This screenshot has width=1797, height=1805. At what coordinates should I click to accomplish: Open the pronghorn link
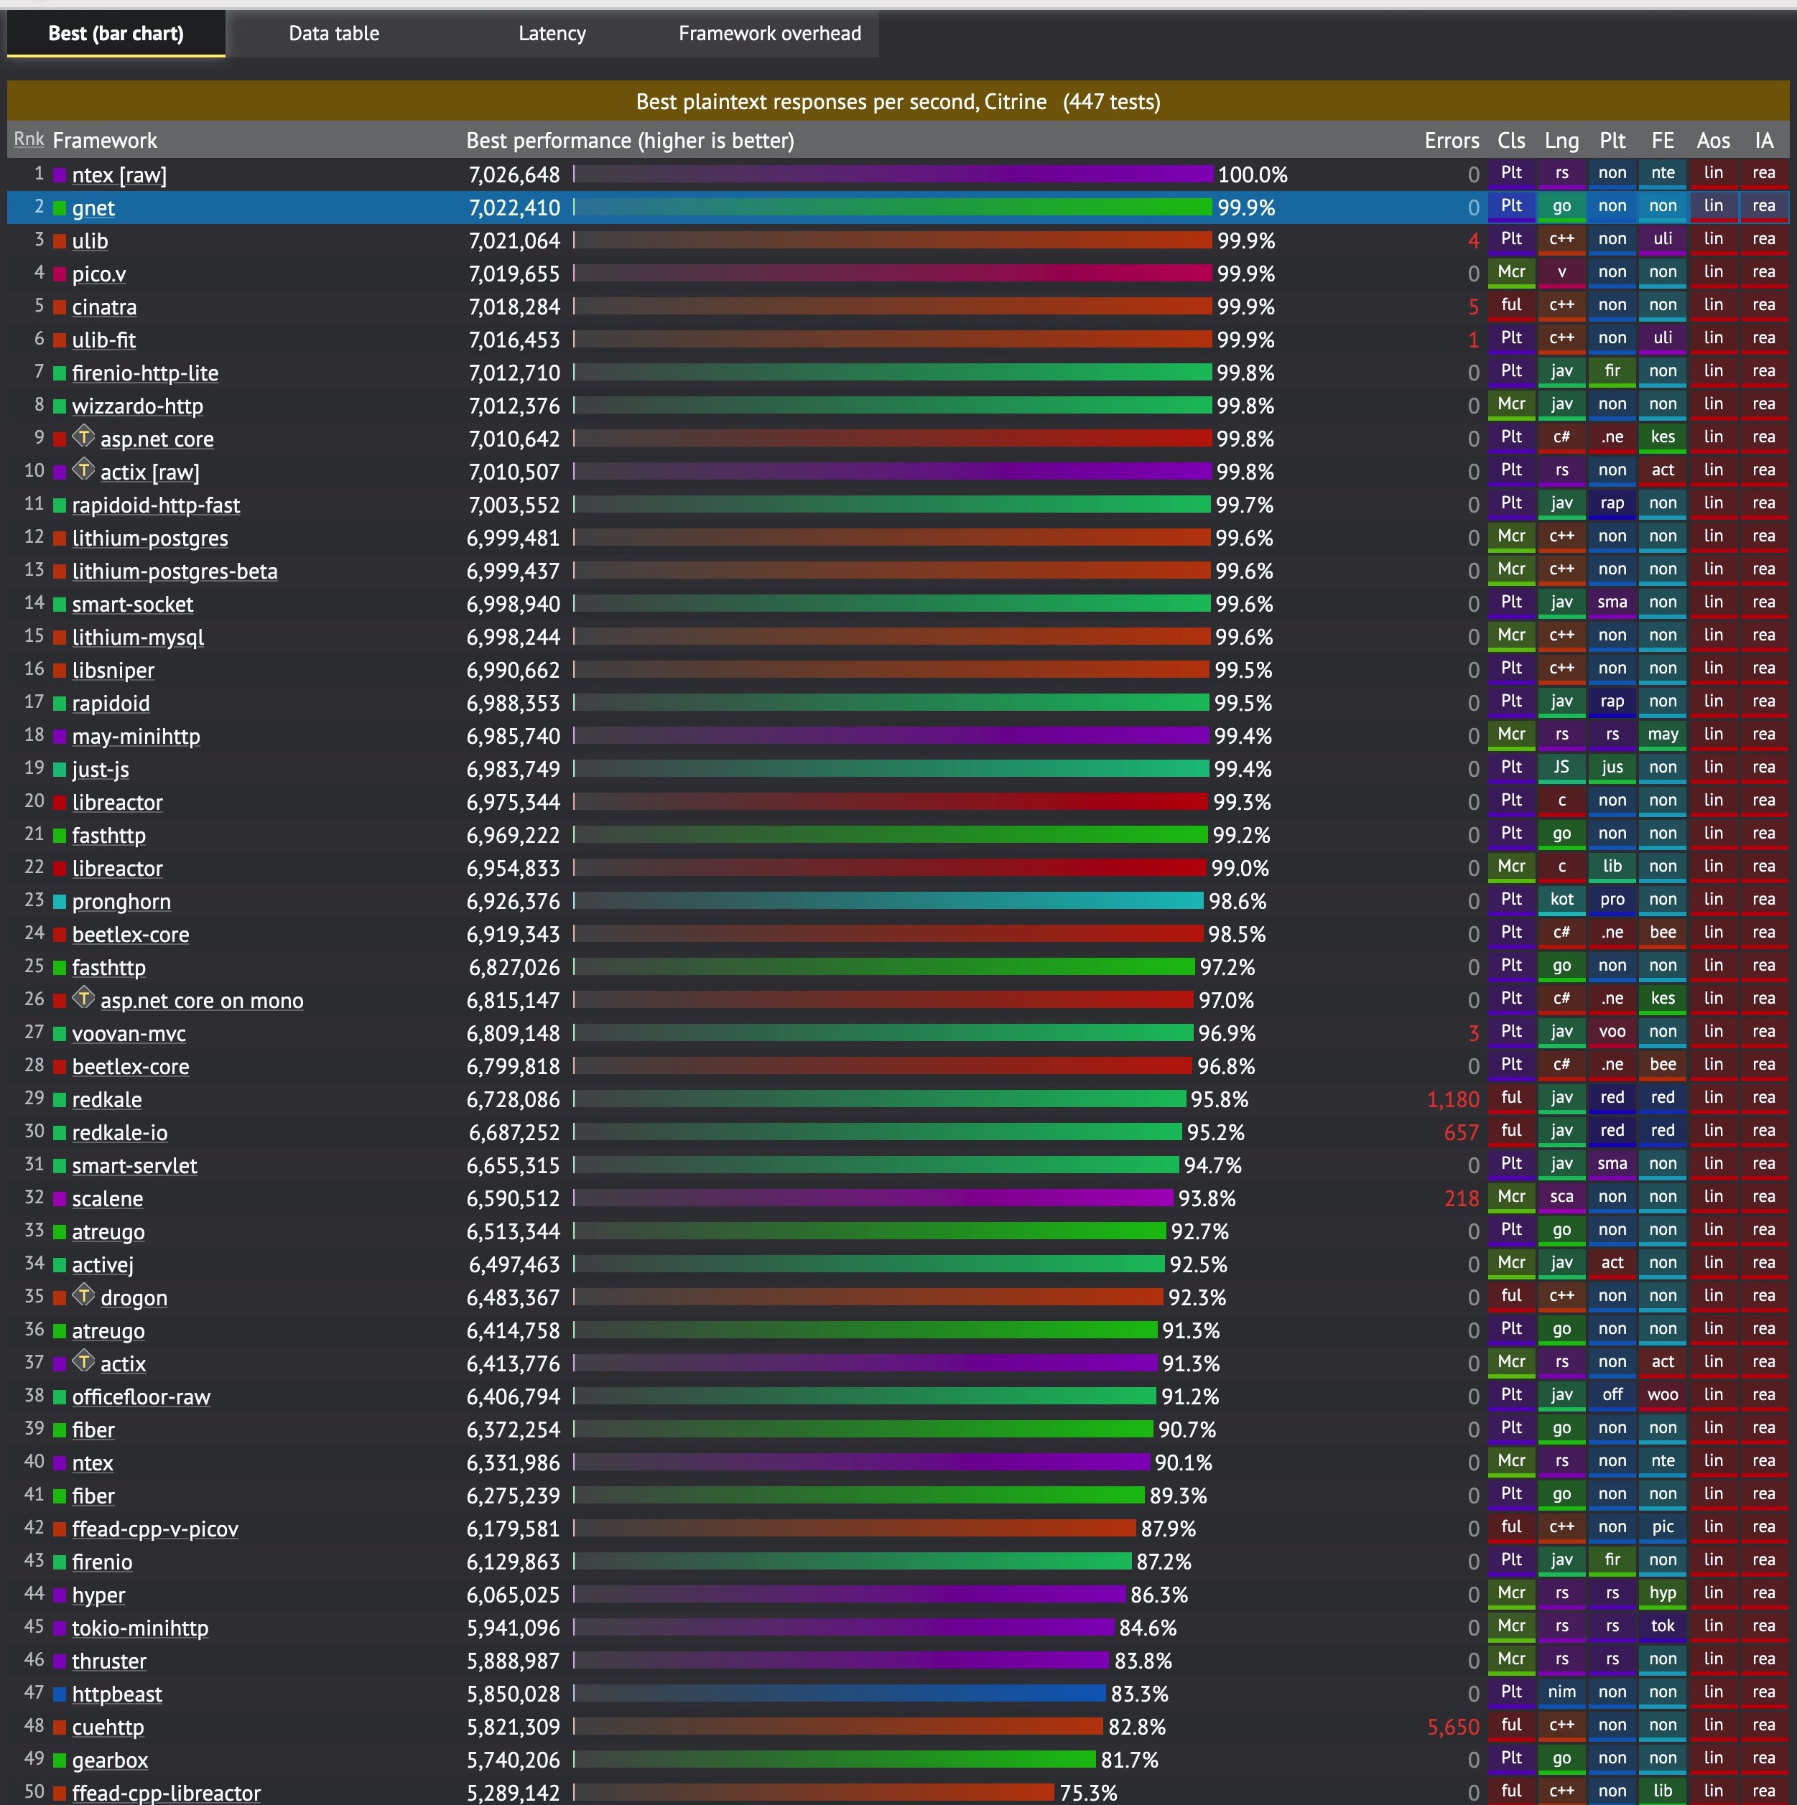[x=121, y=902]
